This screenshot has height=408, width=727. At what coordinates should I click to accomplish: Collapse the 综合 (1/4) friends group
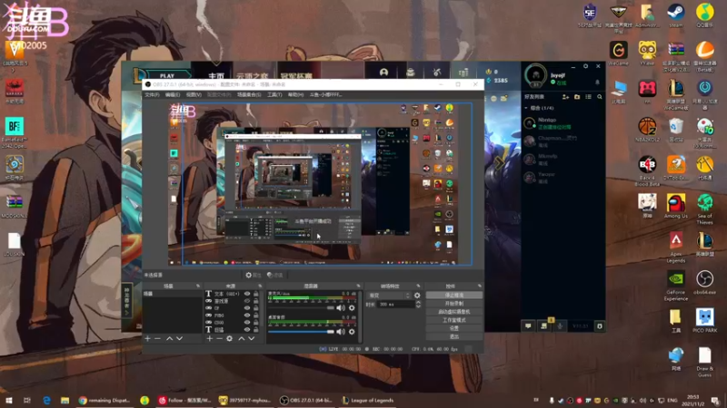click(x=526, y=108)
